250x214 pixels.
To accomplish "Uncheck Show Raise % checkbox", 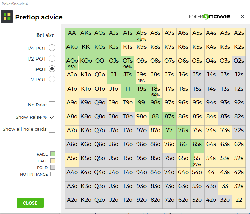I will point(52,117).
